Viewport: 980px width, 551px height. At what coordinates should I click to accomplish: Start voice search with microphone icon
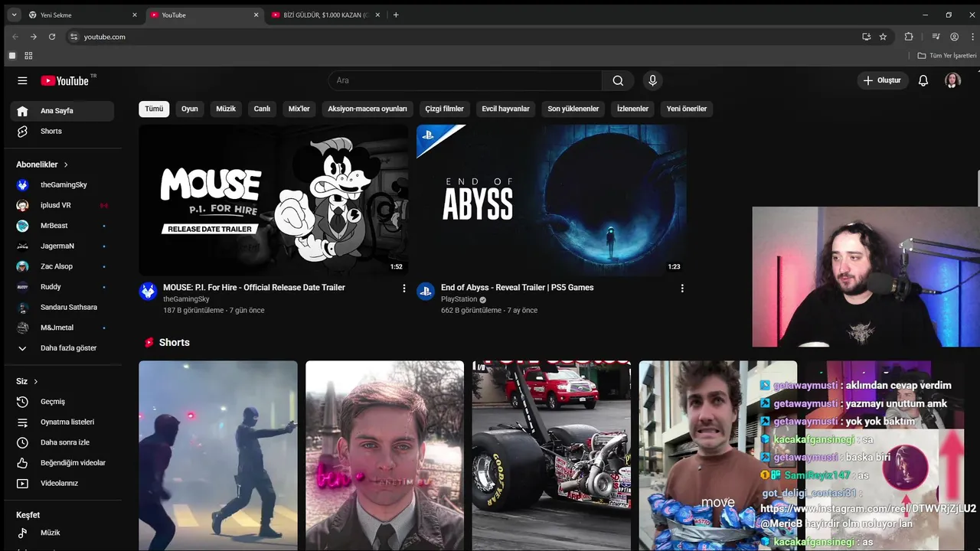[x=652, y=80]
